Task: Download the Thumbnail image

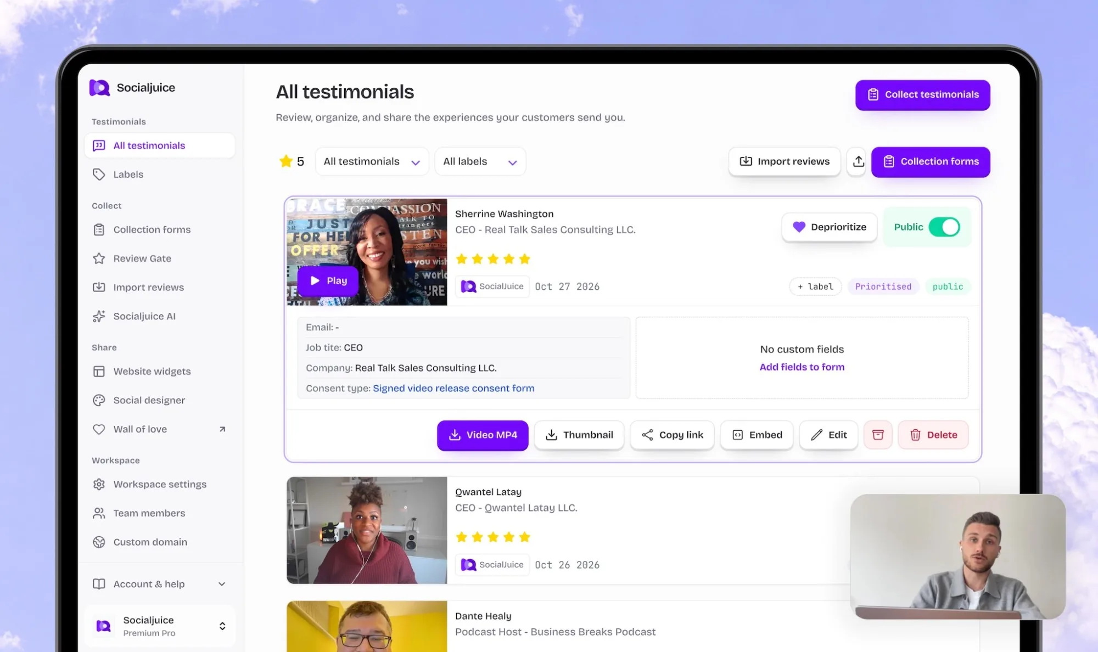Action: pyautogui.click(x=579, y=435)
